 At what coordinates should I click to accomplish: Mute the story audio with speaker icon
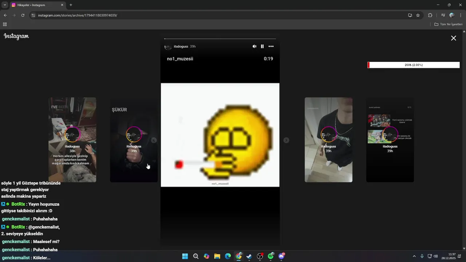pyautogui.click(x=254, y=47)
